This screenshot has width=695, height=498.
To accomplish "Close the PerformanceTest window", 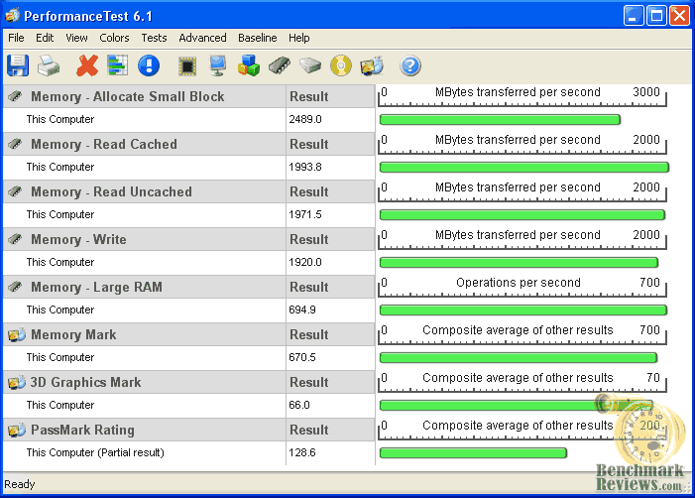I will [x=679, y=16].
